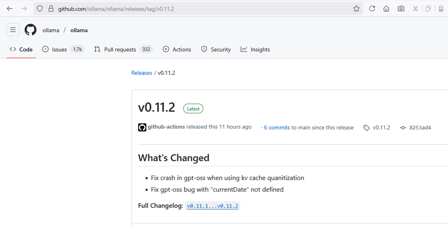Viewport: 448px width, 227px height.
Task: Reload the page with the refresh icon
Action: pyautogui.click(x=372, y=8)
